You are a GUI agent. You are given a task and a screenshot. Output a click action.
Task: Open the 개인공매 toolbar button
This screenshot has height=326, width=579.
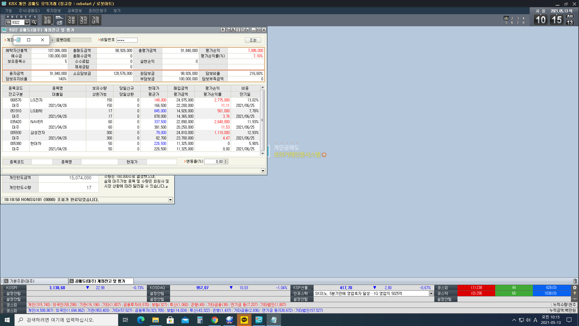47,20
